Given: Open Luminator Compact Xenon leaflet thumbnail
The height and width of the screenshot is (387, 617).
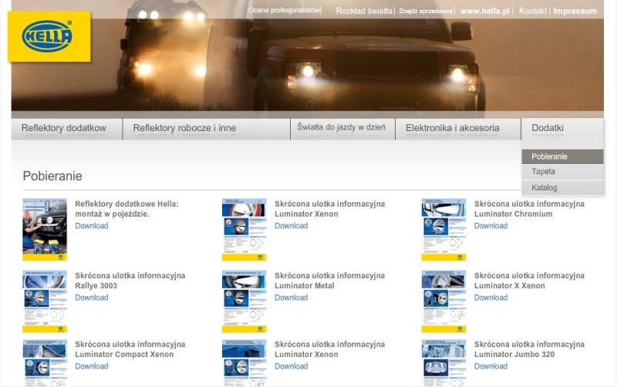Looking at the screenshot, I should click(45, 363).
